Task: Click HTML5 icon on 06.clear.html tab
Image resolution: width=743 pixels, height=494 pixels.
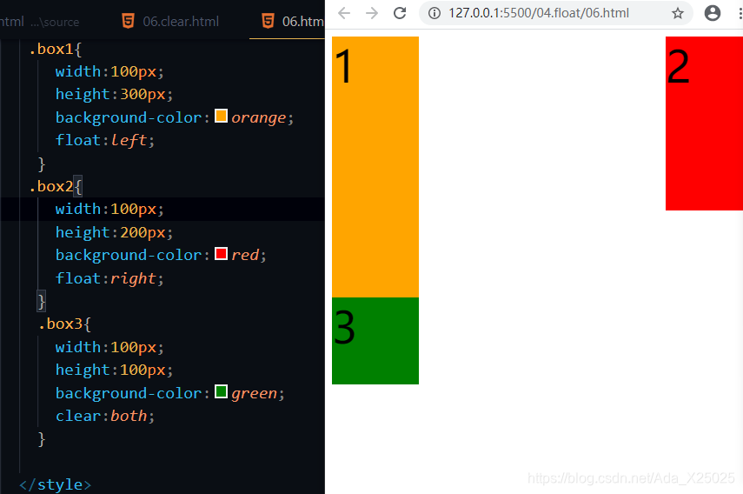Action: coord(128,22)
